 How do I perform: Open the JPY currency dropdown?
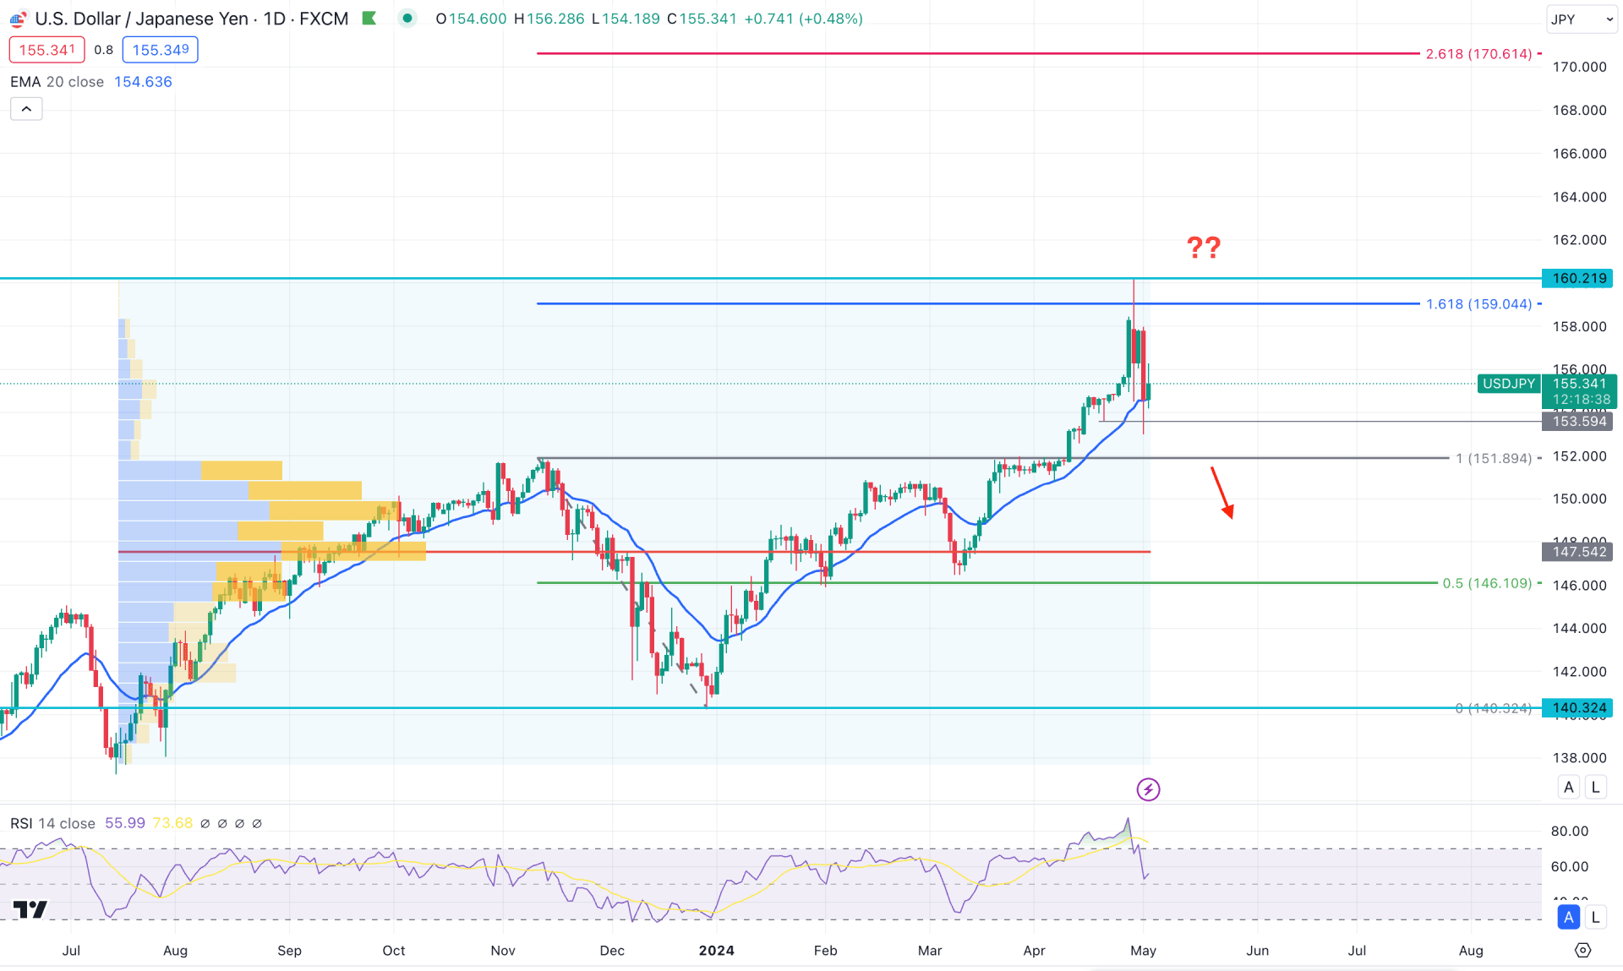pos(1582,19)
